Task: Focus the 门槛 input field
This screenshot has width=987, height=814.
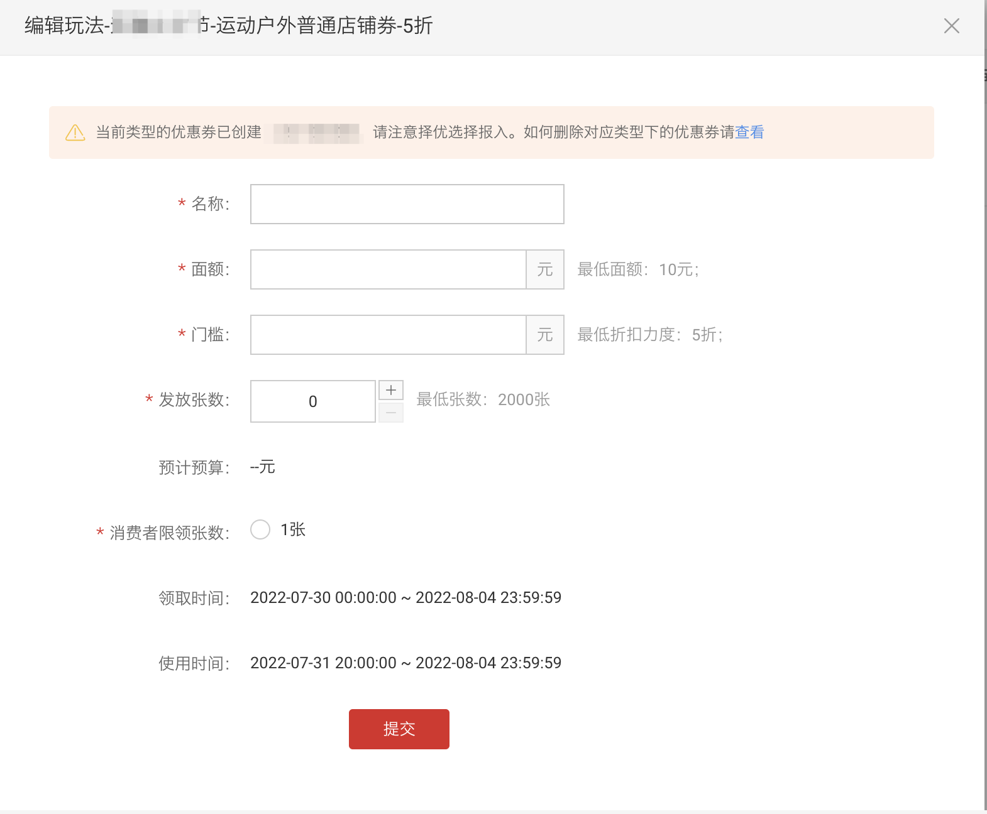Action: 389,335
